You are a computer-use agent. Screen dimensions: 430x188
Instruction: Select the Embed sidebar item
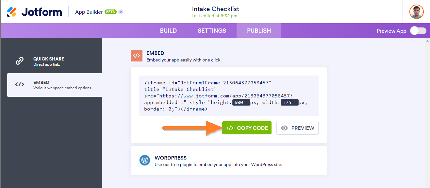coord(55,85)
